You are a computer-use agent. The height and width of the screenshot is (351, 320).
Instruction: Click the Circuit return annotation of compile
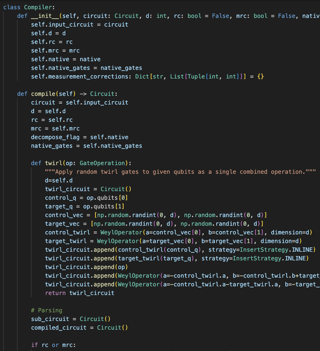point(102,94)
